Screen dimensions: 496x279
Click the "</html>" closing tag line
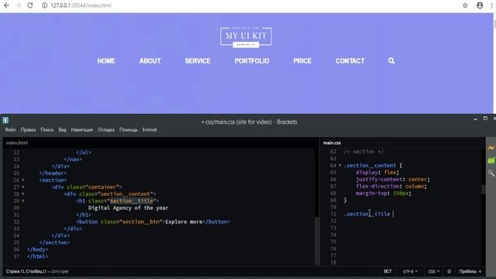click(x=37, y=257)
